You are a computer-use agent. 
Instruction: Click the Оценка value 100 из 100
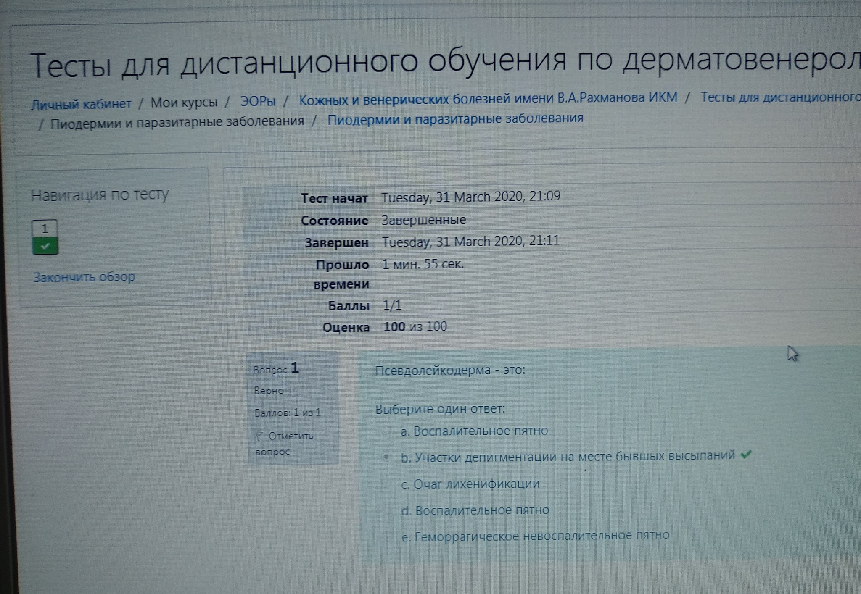point(415,327)
